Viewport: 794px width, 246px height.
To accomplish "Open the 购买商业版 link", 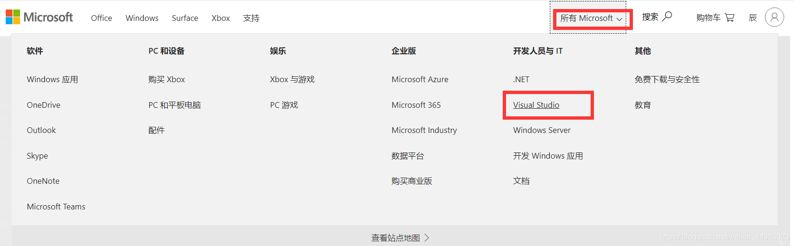I will pyautogui.click(x=412, y=181).
